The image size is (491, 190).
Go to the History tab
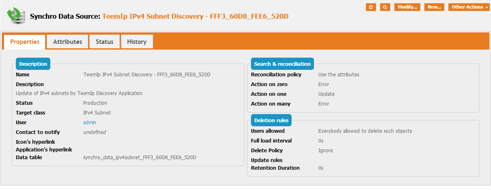(x=136, y=42)
